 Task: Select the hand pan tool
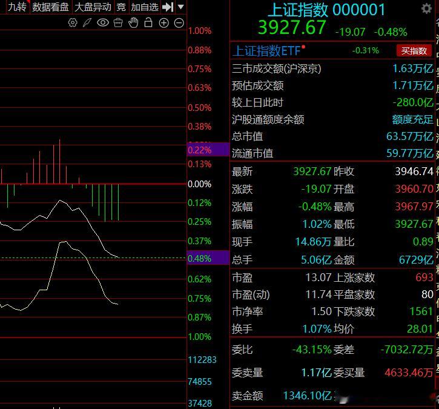[x=133, y=22]
